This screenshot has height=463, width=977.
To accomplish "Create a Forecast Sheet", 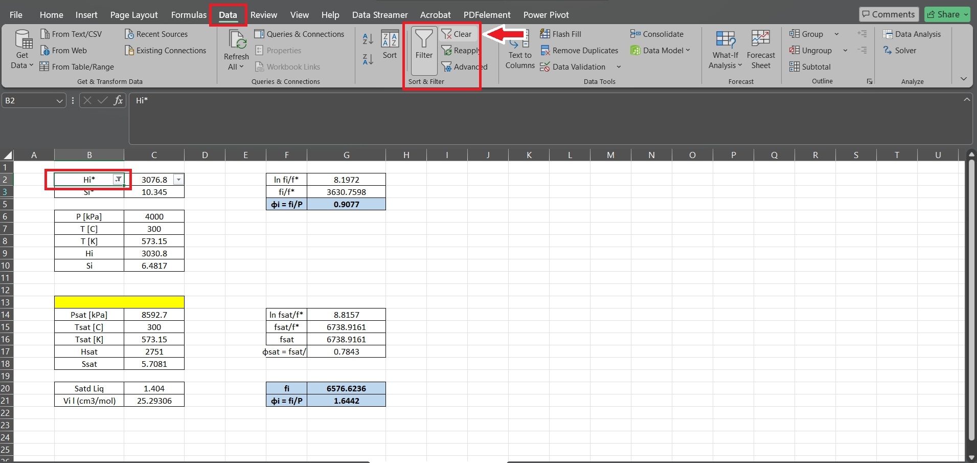I will point(761,50).
